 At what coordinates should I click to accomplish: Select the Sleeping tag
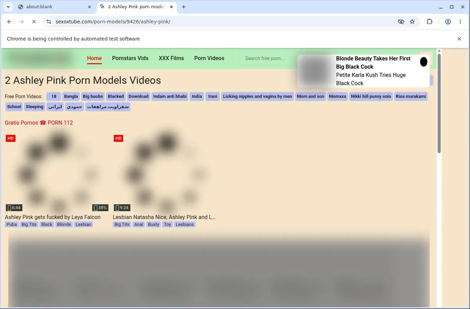pyautogui.click(x=34, y=107)
